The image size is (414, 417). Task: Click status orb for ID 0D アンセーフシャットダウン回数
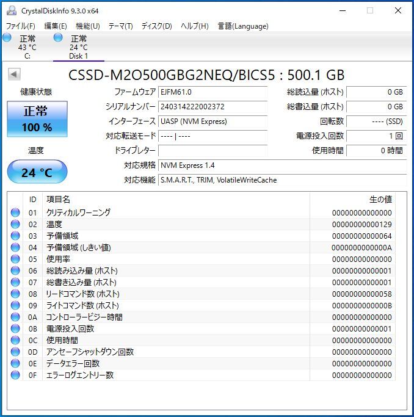coord(15,352)
